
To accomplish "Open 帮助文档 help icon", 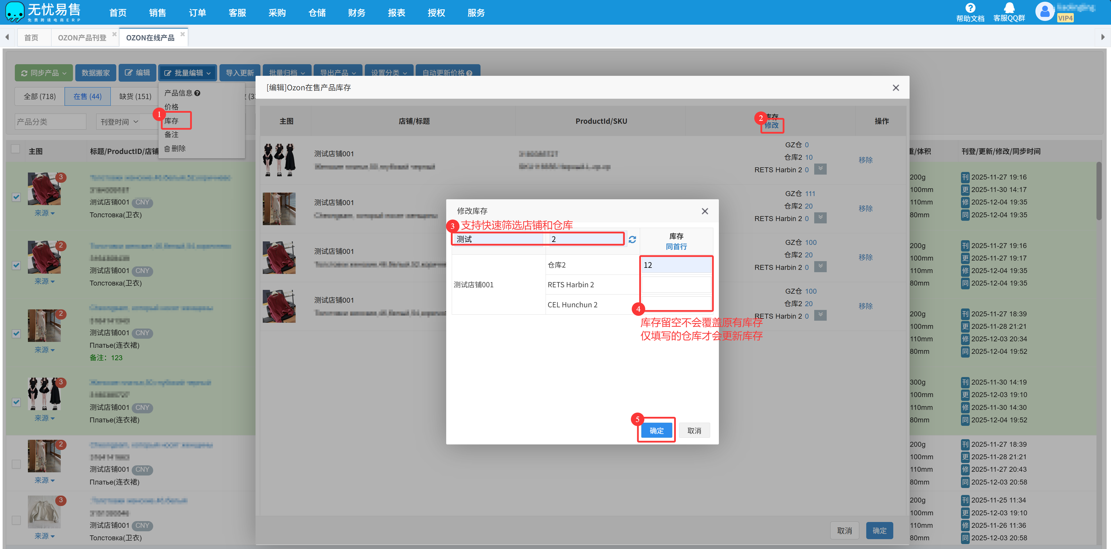I will (970, 8).
